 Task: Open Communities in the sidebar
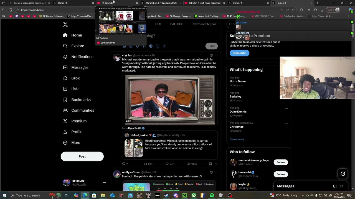click(78, 110)
